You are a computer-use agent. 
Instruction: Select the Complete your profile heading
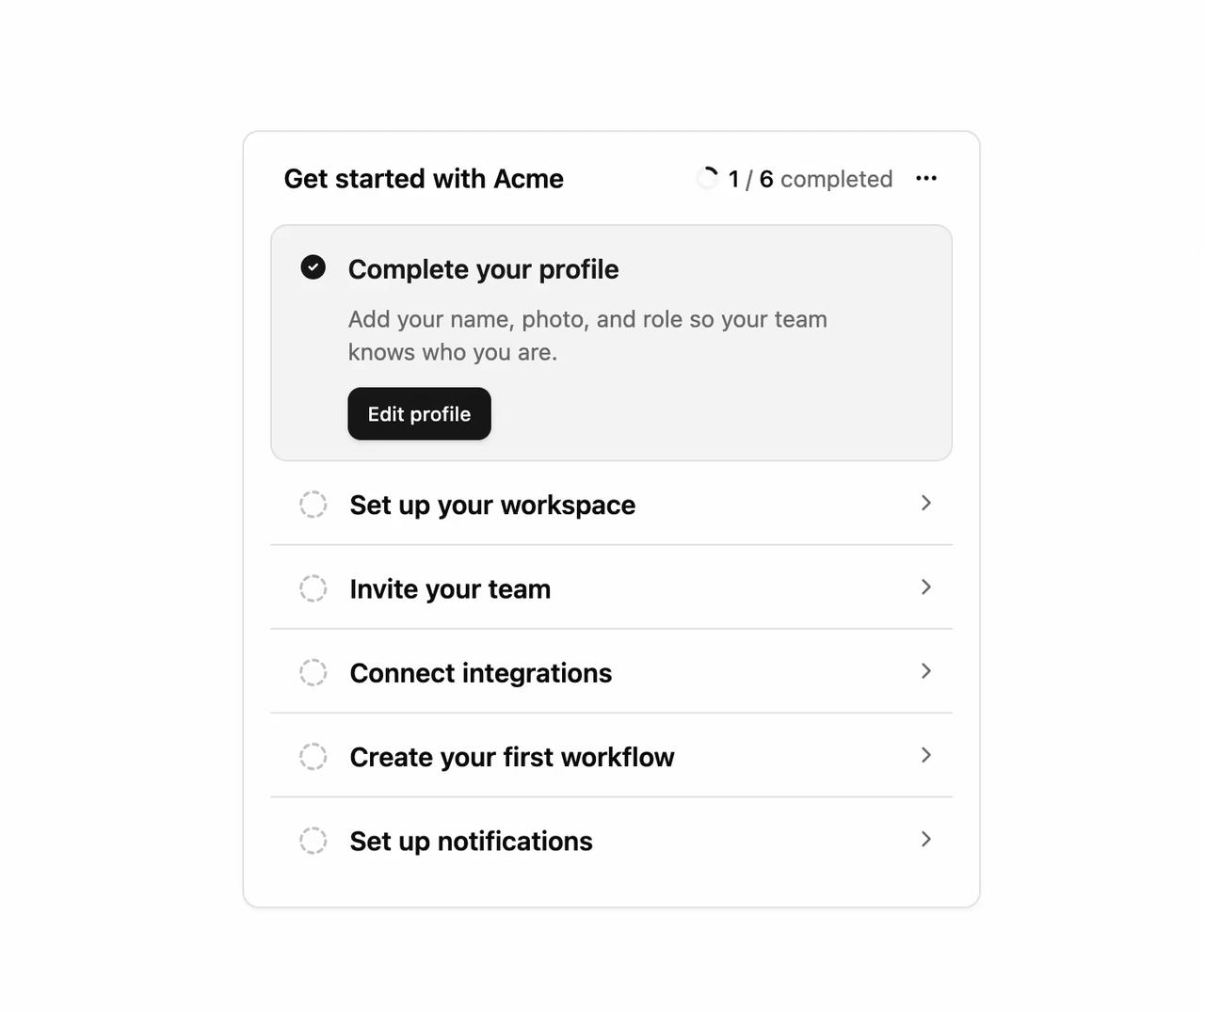click(483, 269)
